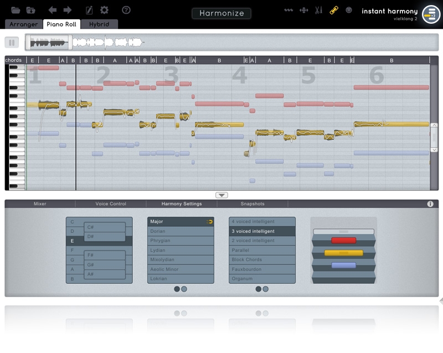The width and height of the screenshot is (443, 353).
Task: Select the scissors cut tool
Action: point(318,10)
